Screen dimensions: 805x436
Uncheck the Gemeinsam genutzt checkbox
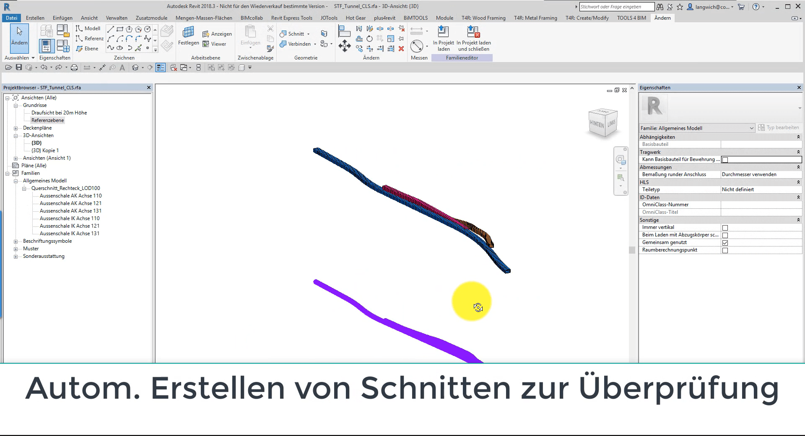725,242
